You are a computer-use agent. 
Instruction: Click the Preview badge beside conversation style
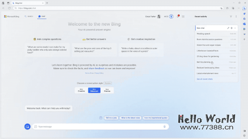point(108,83)
